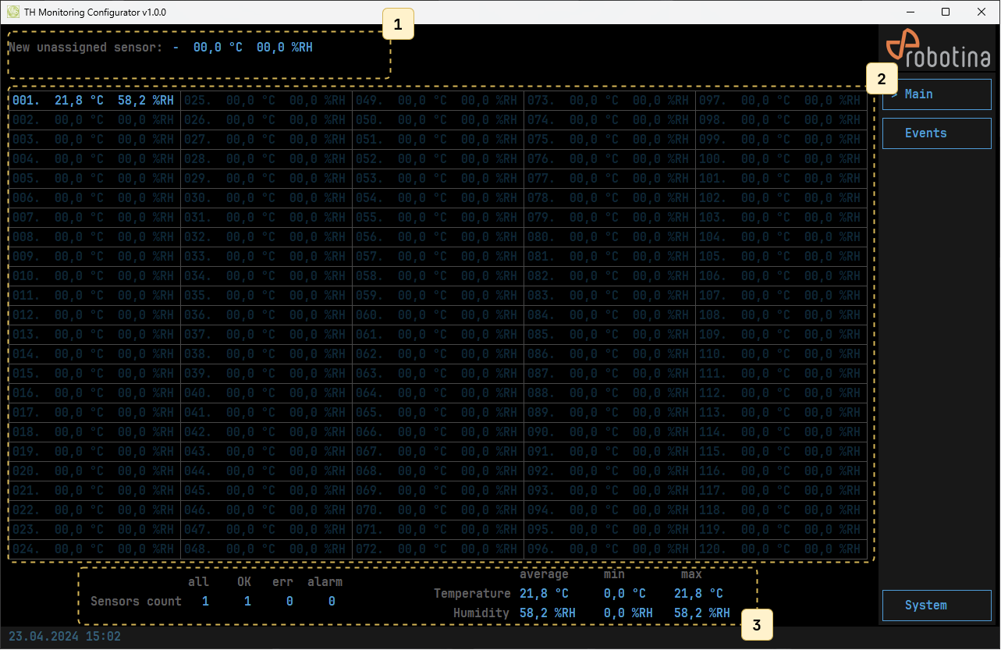This screenshot has height=650, width=1001.
Task: Select sensor cell 085
Action: tap(609, 335)
